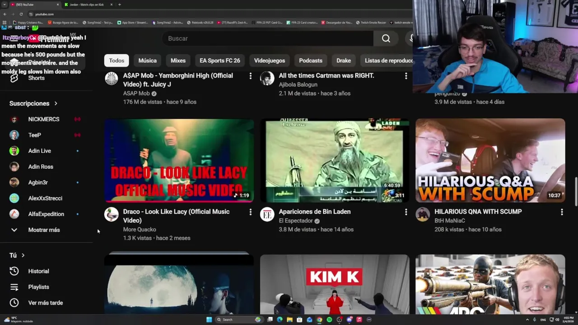
Task: Expand the Tú section chevron
Action: pos(23,255)
